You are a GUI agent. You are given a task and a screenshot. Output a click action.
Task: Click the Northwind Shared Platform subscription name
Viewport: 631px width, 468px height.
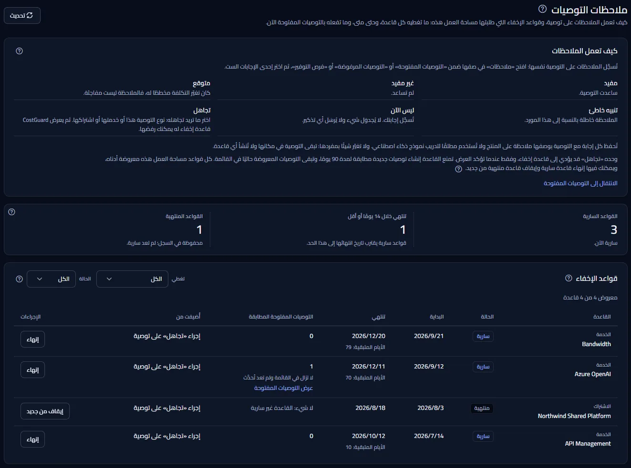(x=574, y=416)
